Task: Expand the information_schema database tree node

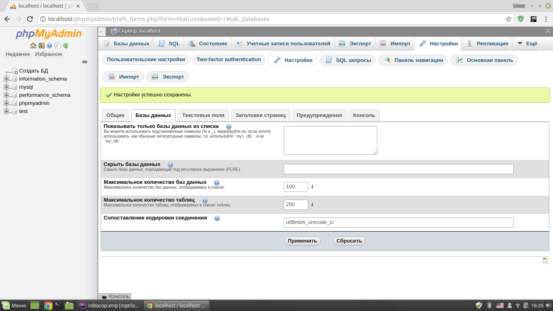Action: coord(6,79)
